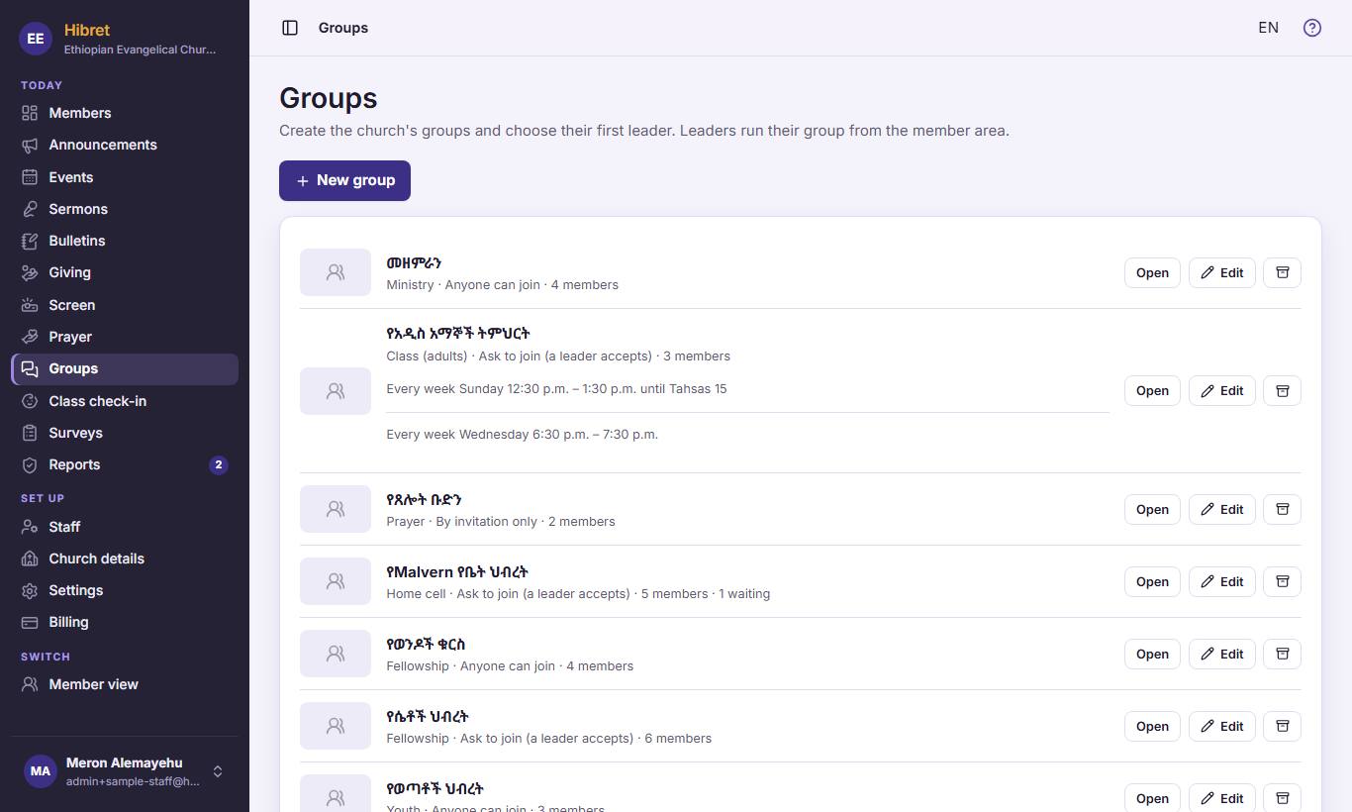Open Billing in the sidebar
Viewport: 1352px width, 812px height.
[125, 622]
